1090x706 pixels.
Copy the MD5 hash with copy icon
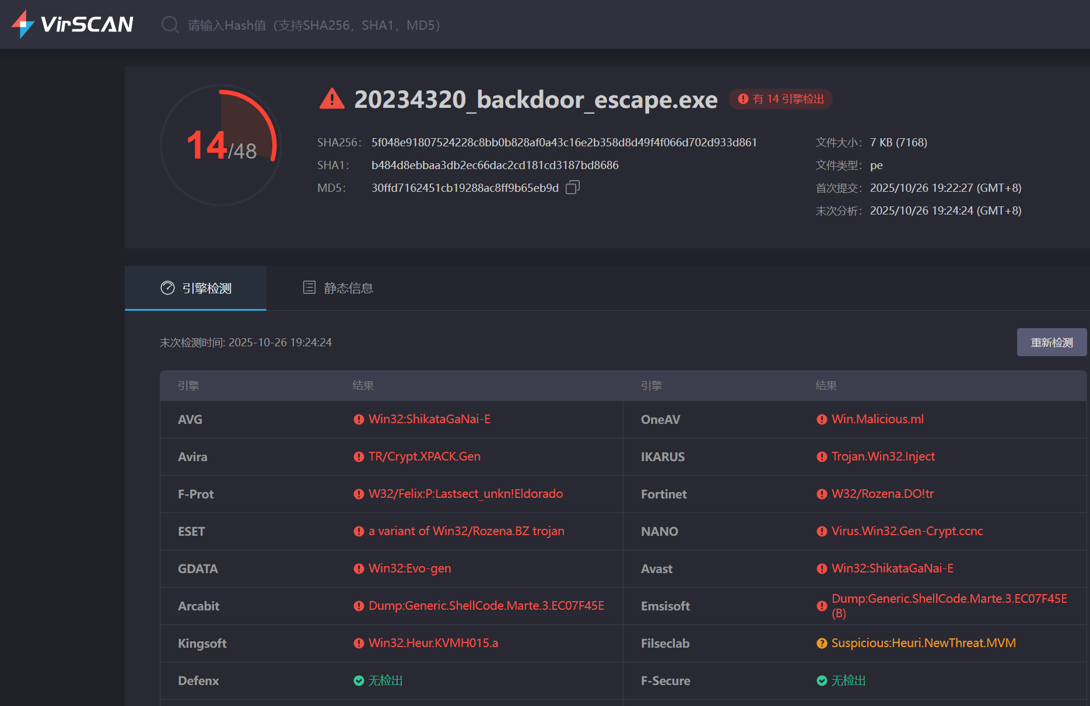[573, 187]
